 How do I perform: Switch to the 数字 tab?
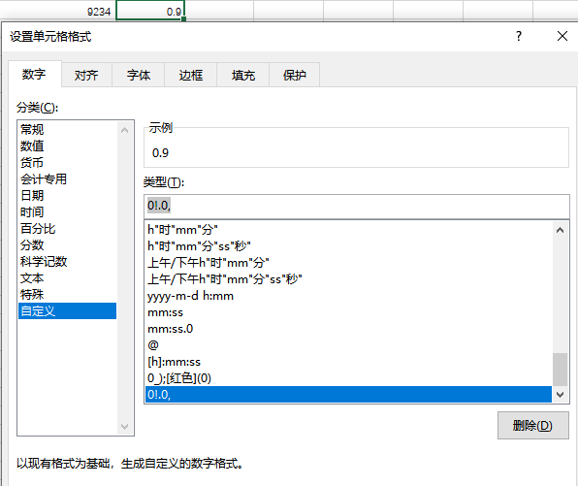pos(34,75)
